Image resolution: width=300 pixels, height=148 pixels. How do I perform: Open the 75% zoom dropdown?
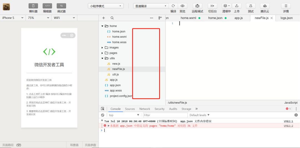pyautogui.click(x=38, y=18)
